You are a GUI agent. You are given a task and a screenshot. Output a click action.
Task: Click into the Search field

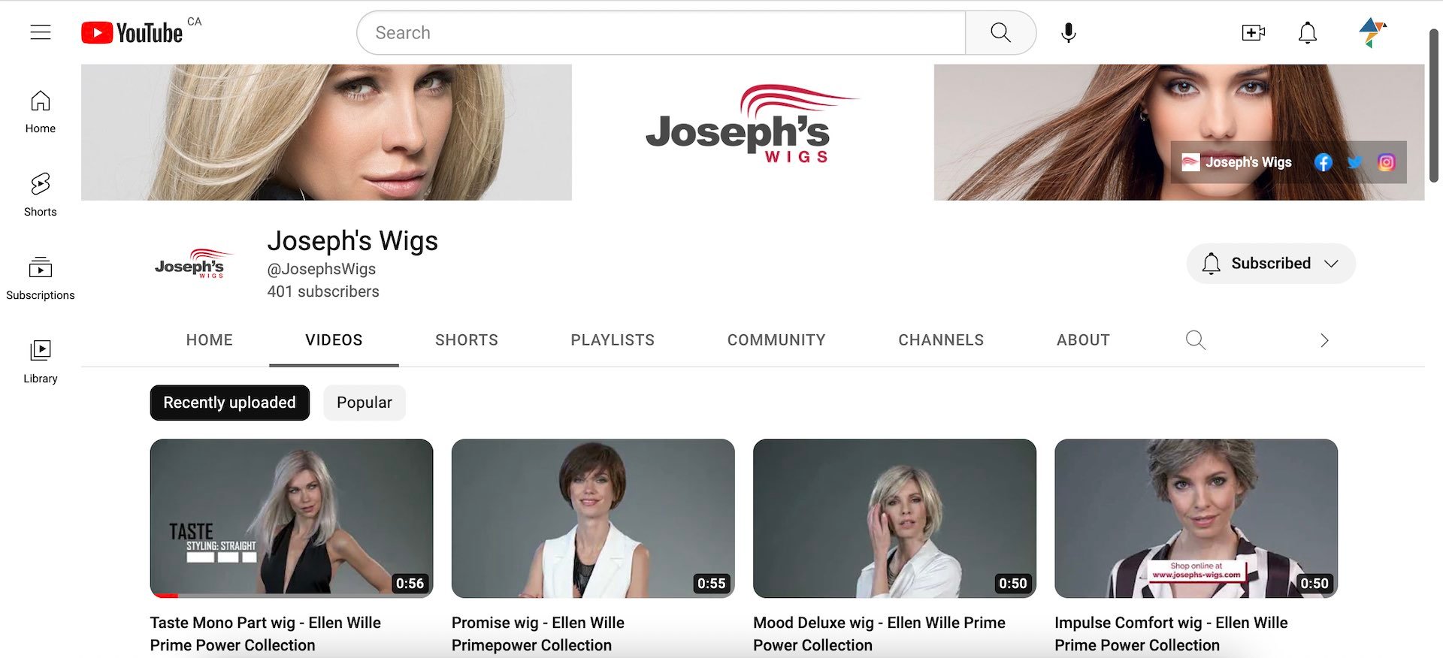(661, 32)
